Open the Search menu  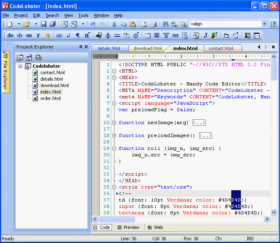pos(52,15)
